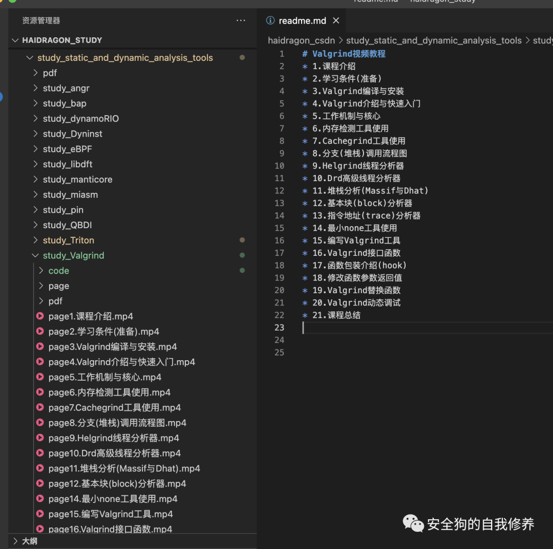Open file page7.Cachegrind工具使用.mp4

tap(115, 407)
